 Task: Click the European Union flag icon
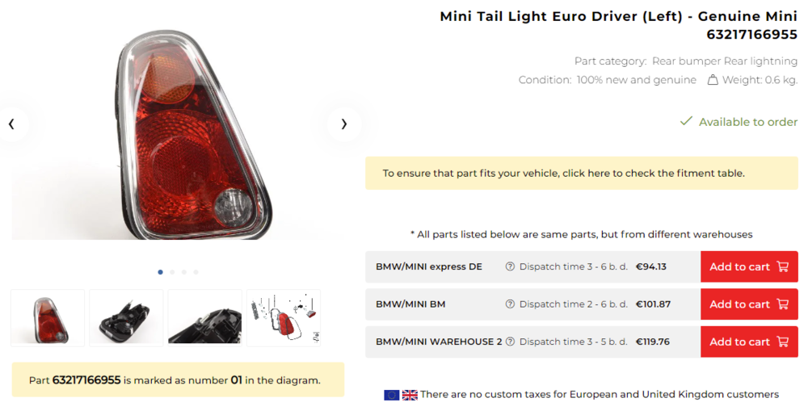(x=392, y=395)
